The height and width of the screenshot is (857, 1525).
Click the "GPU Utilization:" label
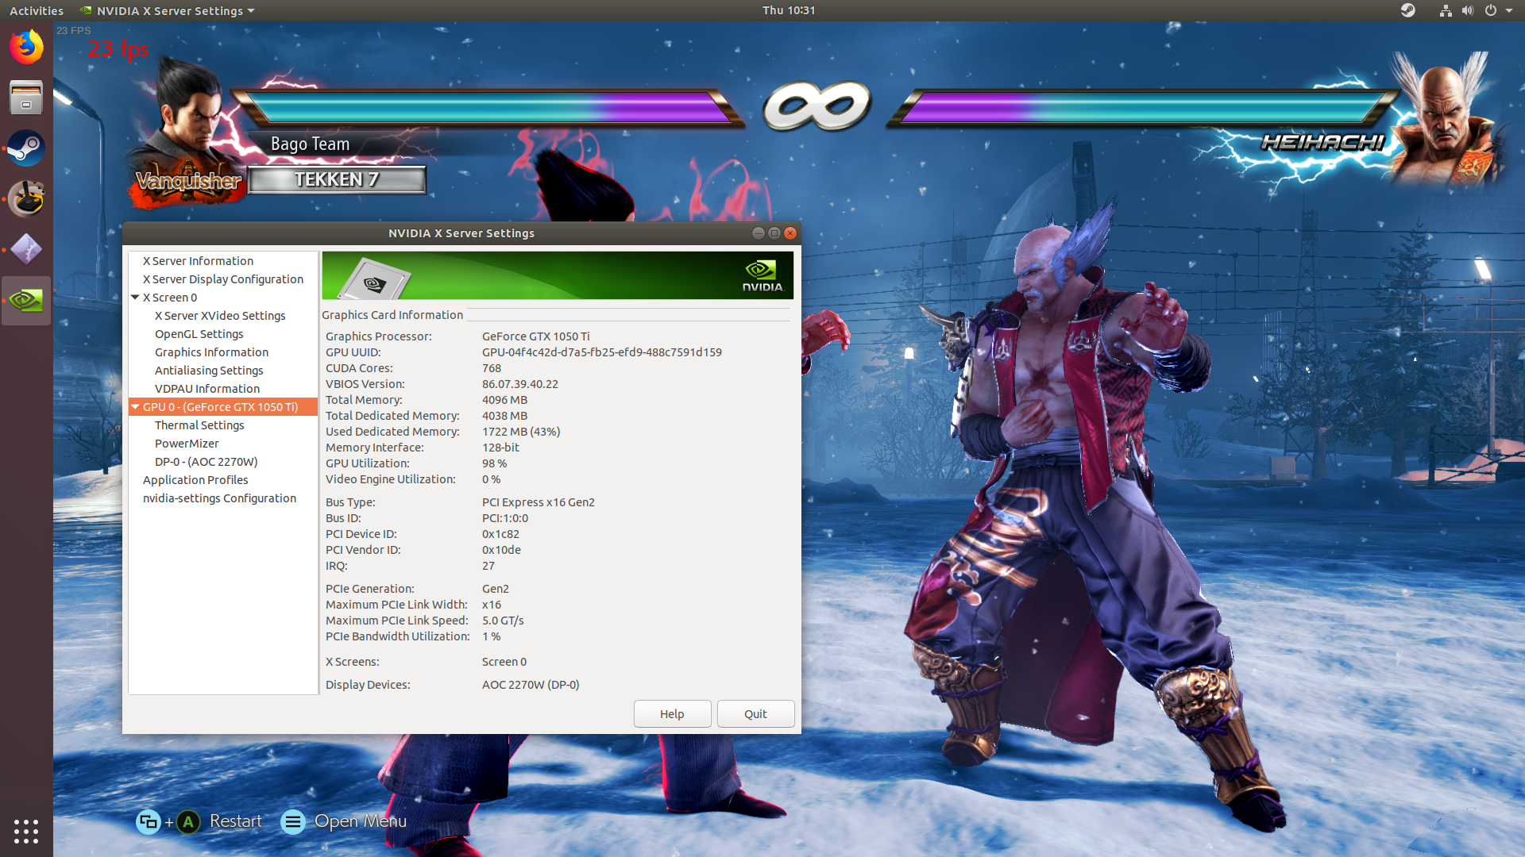[368, 463]
